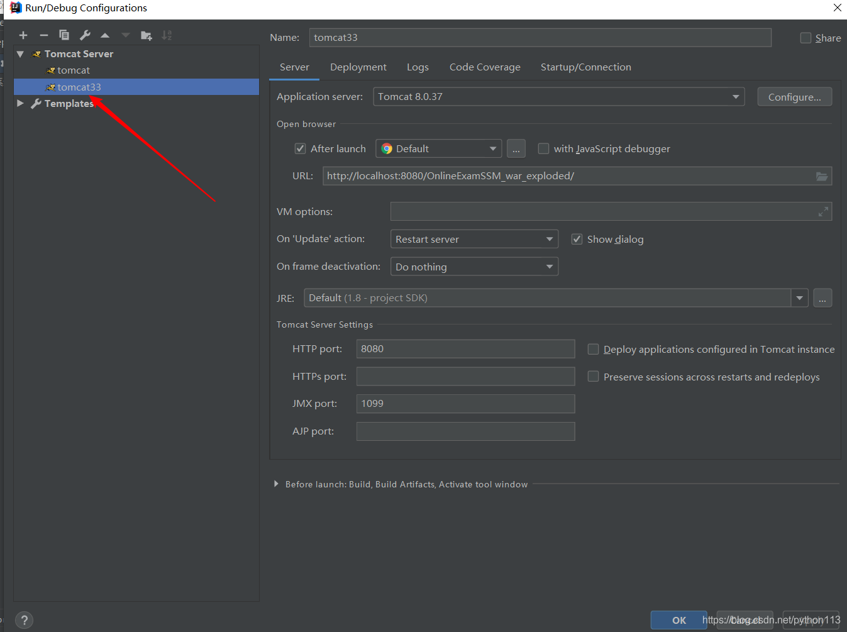Click the Name input field

coord(540,38)
